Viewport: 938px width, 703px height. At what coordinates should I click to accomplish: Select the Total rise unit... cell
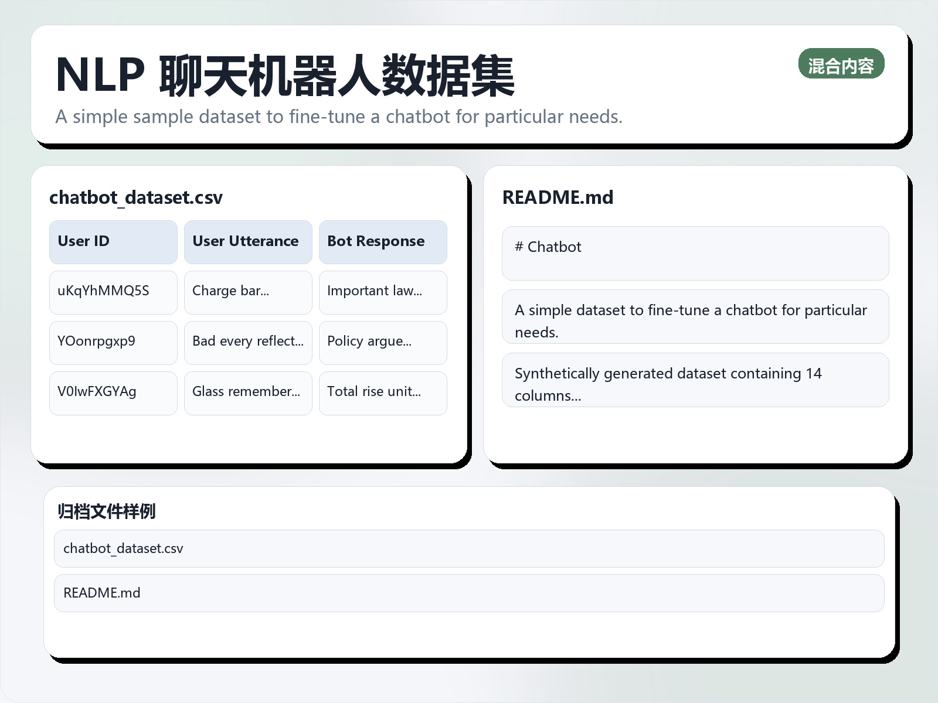pyautogui.click(x=383, y=393)
